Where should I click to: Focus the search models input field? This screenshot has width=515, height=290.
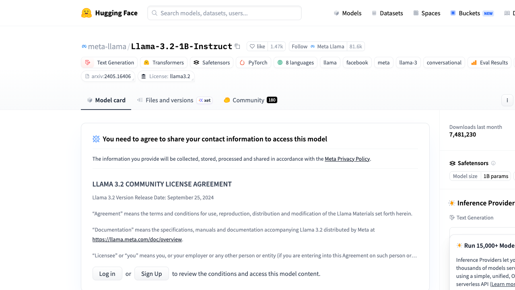[225, 13]
